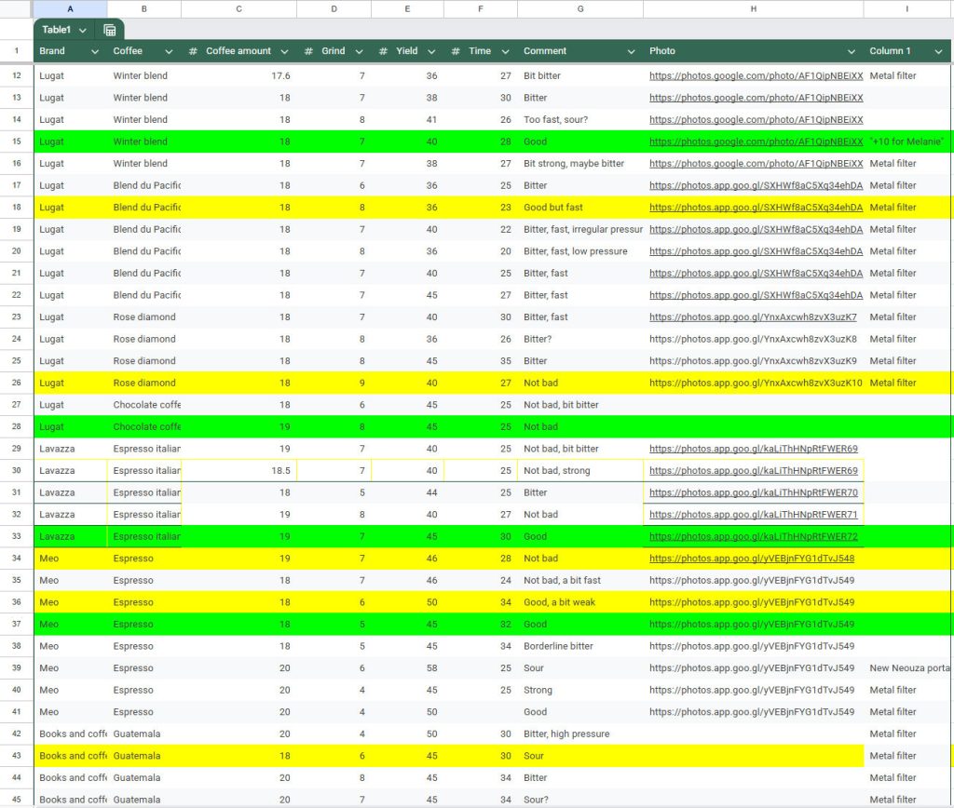Select column H header

pos(753,8)
